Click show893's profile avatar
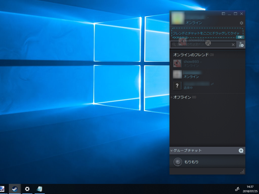Screen dimensions: 259x194 (177, 63)
